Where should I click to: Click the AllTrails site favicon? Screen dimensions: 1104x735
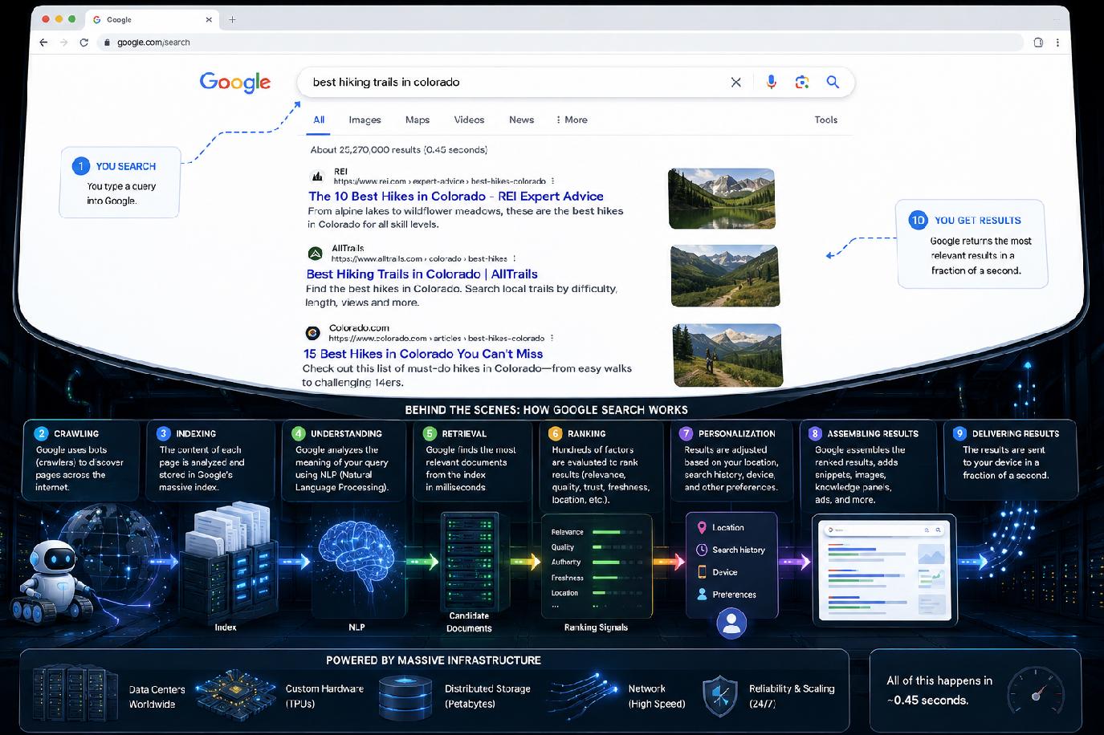[x=316, y=254]
